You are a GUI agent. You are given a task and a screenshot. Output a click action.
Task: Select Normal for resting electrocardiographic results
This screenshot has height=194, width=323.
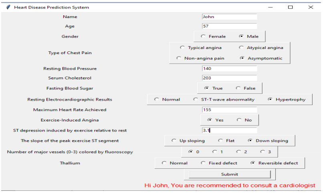[x=157, y=99]
